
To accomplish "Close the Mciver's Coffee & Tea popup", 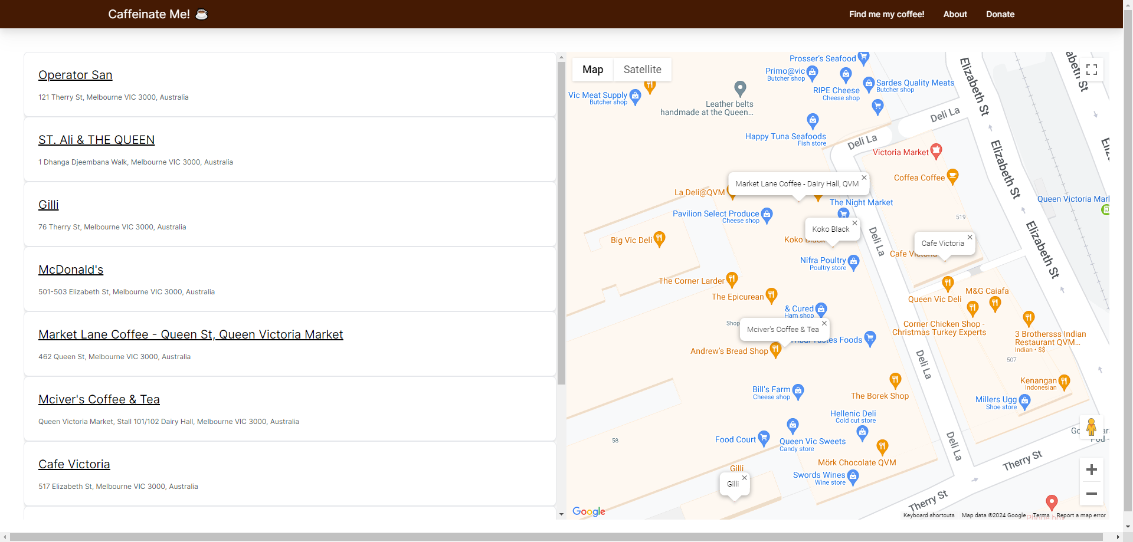I will (x=824, y=323).
